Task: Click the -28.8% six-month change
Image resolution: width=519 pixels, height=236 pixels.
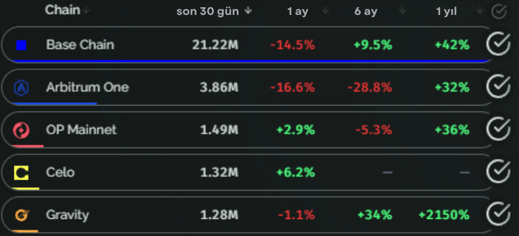Action: 370,87
